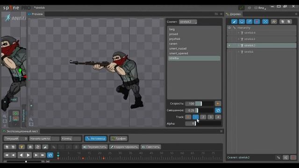Click the copy keys icon in dopesheet toolbar

(7, 147)
